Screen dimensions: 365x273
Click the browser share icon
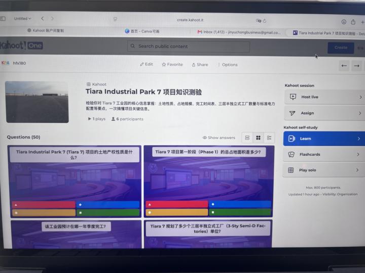click(x=353, y=22)
